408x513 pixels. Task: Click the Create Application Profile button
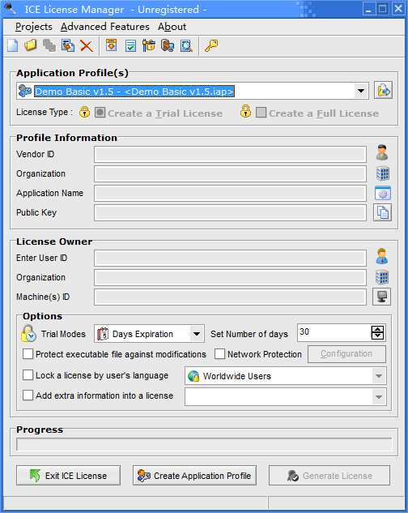point(194,476)
